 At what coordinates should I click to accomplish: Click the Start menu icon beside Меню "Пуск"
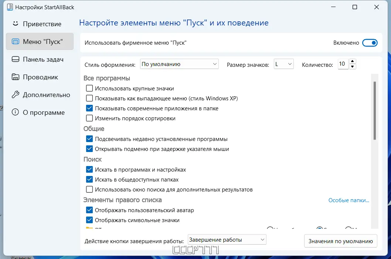click(x=15, y=41)
